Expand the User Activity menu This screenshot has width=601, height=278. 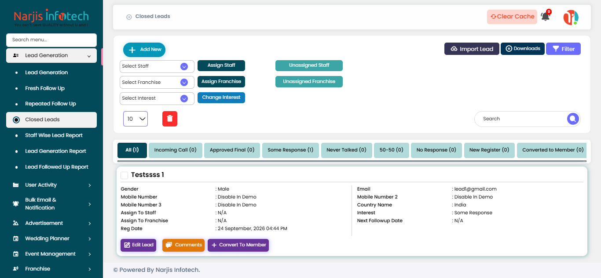[89, 185]
